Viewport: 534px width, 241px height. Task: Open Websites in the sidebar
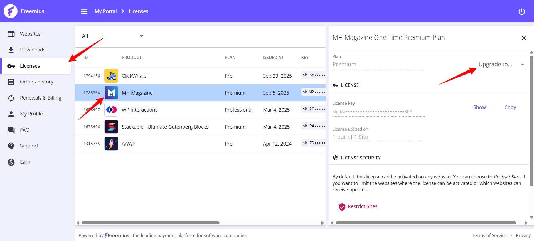point(30,34)
